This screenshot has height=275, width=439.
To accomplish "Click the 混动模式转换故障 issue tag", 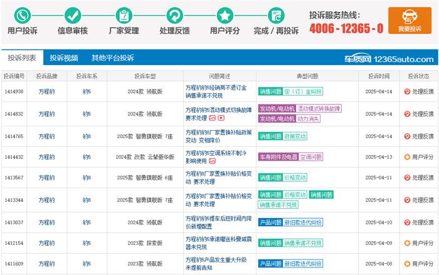I will [x=319, y=109].
